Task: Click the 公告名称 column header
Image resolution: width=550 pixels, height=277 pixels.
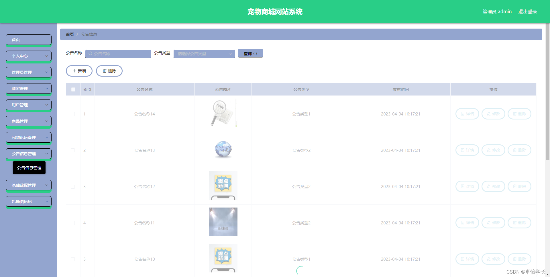Action: [144, 89]
